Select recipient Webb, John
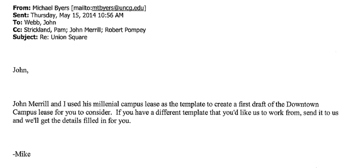Image resolution: width=348 pixels, height=168 pixels. pyautogui.click(x=40, y=23)
